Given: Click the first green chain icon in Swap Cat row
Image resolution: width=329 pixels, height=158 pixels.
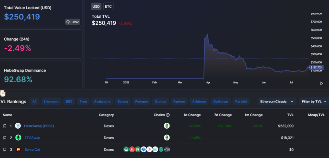Looking at the screenshot, I should (126, 150).
